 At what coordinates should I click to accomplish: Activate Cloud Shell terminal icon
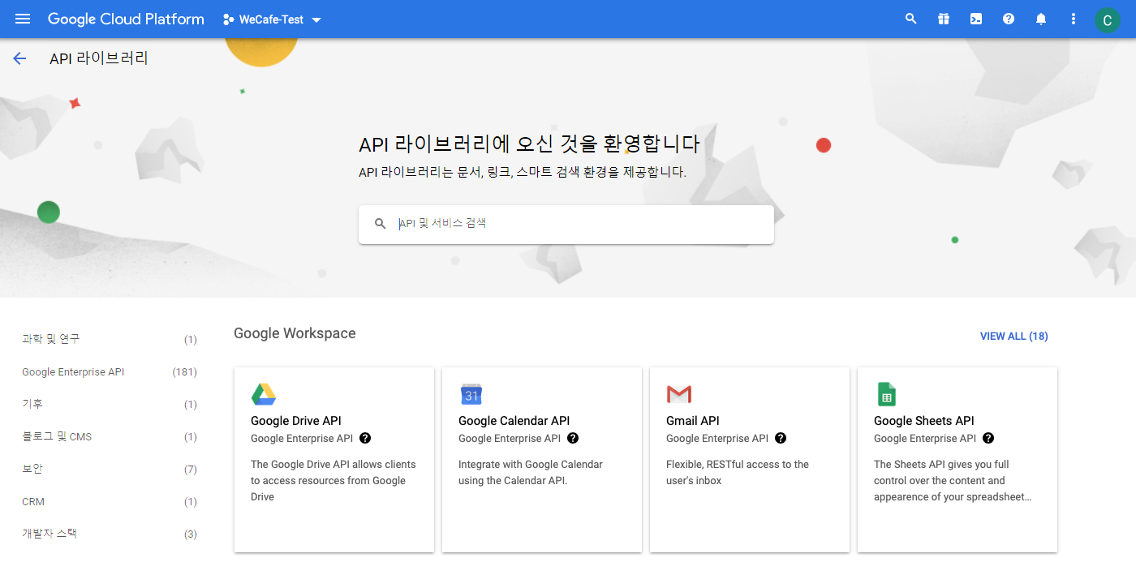click(976, 19)
